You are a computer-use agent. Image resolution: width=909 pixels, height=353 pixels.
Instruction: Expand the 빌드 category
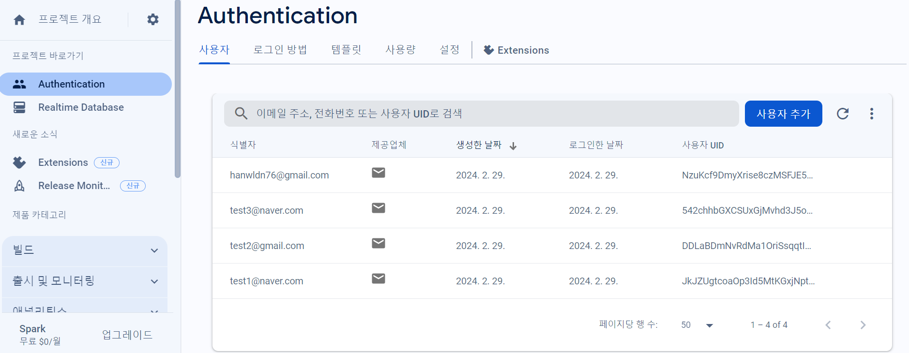(85, 250)
